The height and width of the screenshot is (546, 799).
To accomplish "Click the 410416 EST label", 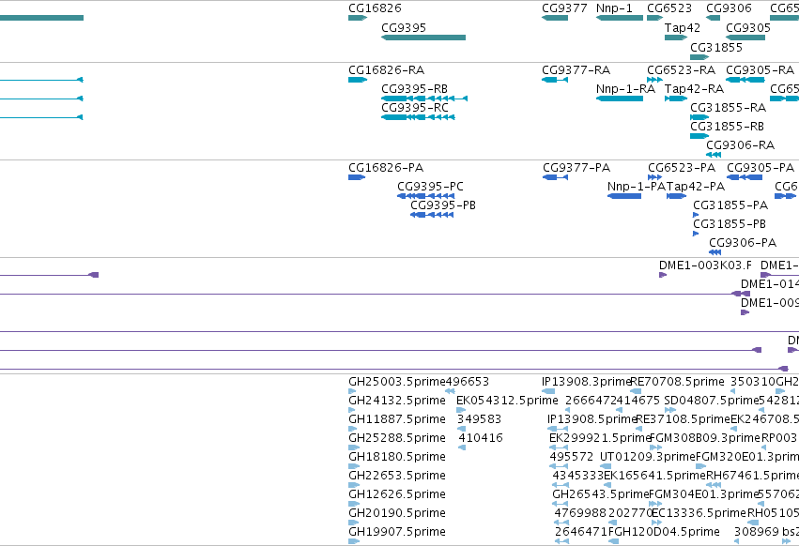I will tap(481, 438).
